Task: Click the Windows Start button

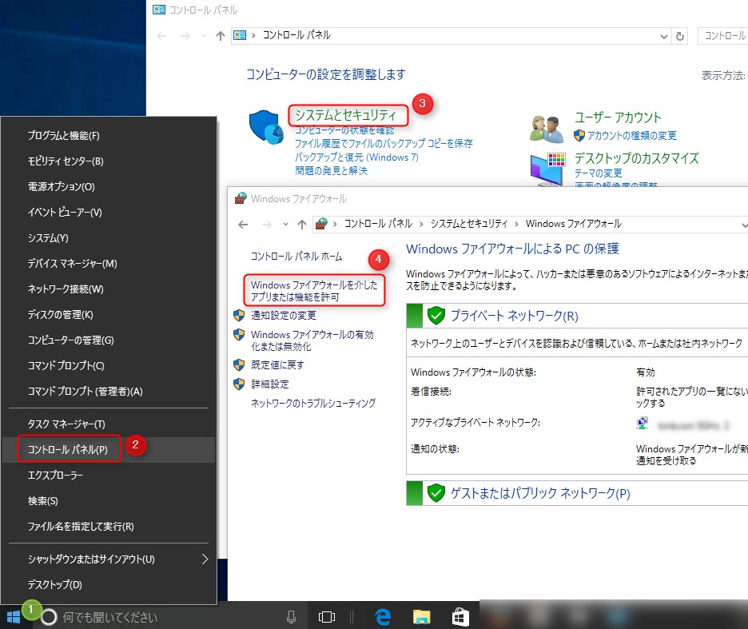Action: coord(13,616)
